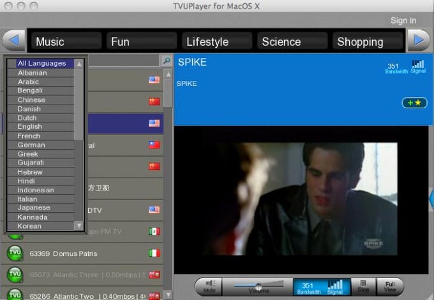
Task: Click the language list scroll up arrow
Action: (x=79, y=64)
